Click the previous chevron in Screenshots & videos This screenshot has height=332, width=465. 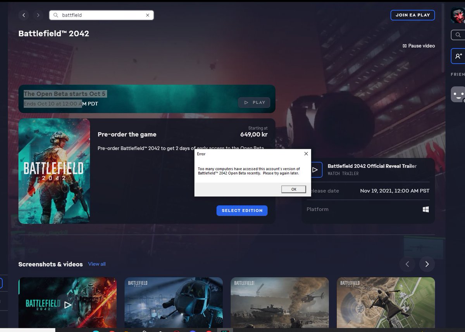pyautogui.click(x=407, y=264)
